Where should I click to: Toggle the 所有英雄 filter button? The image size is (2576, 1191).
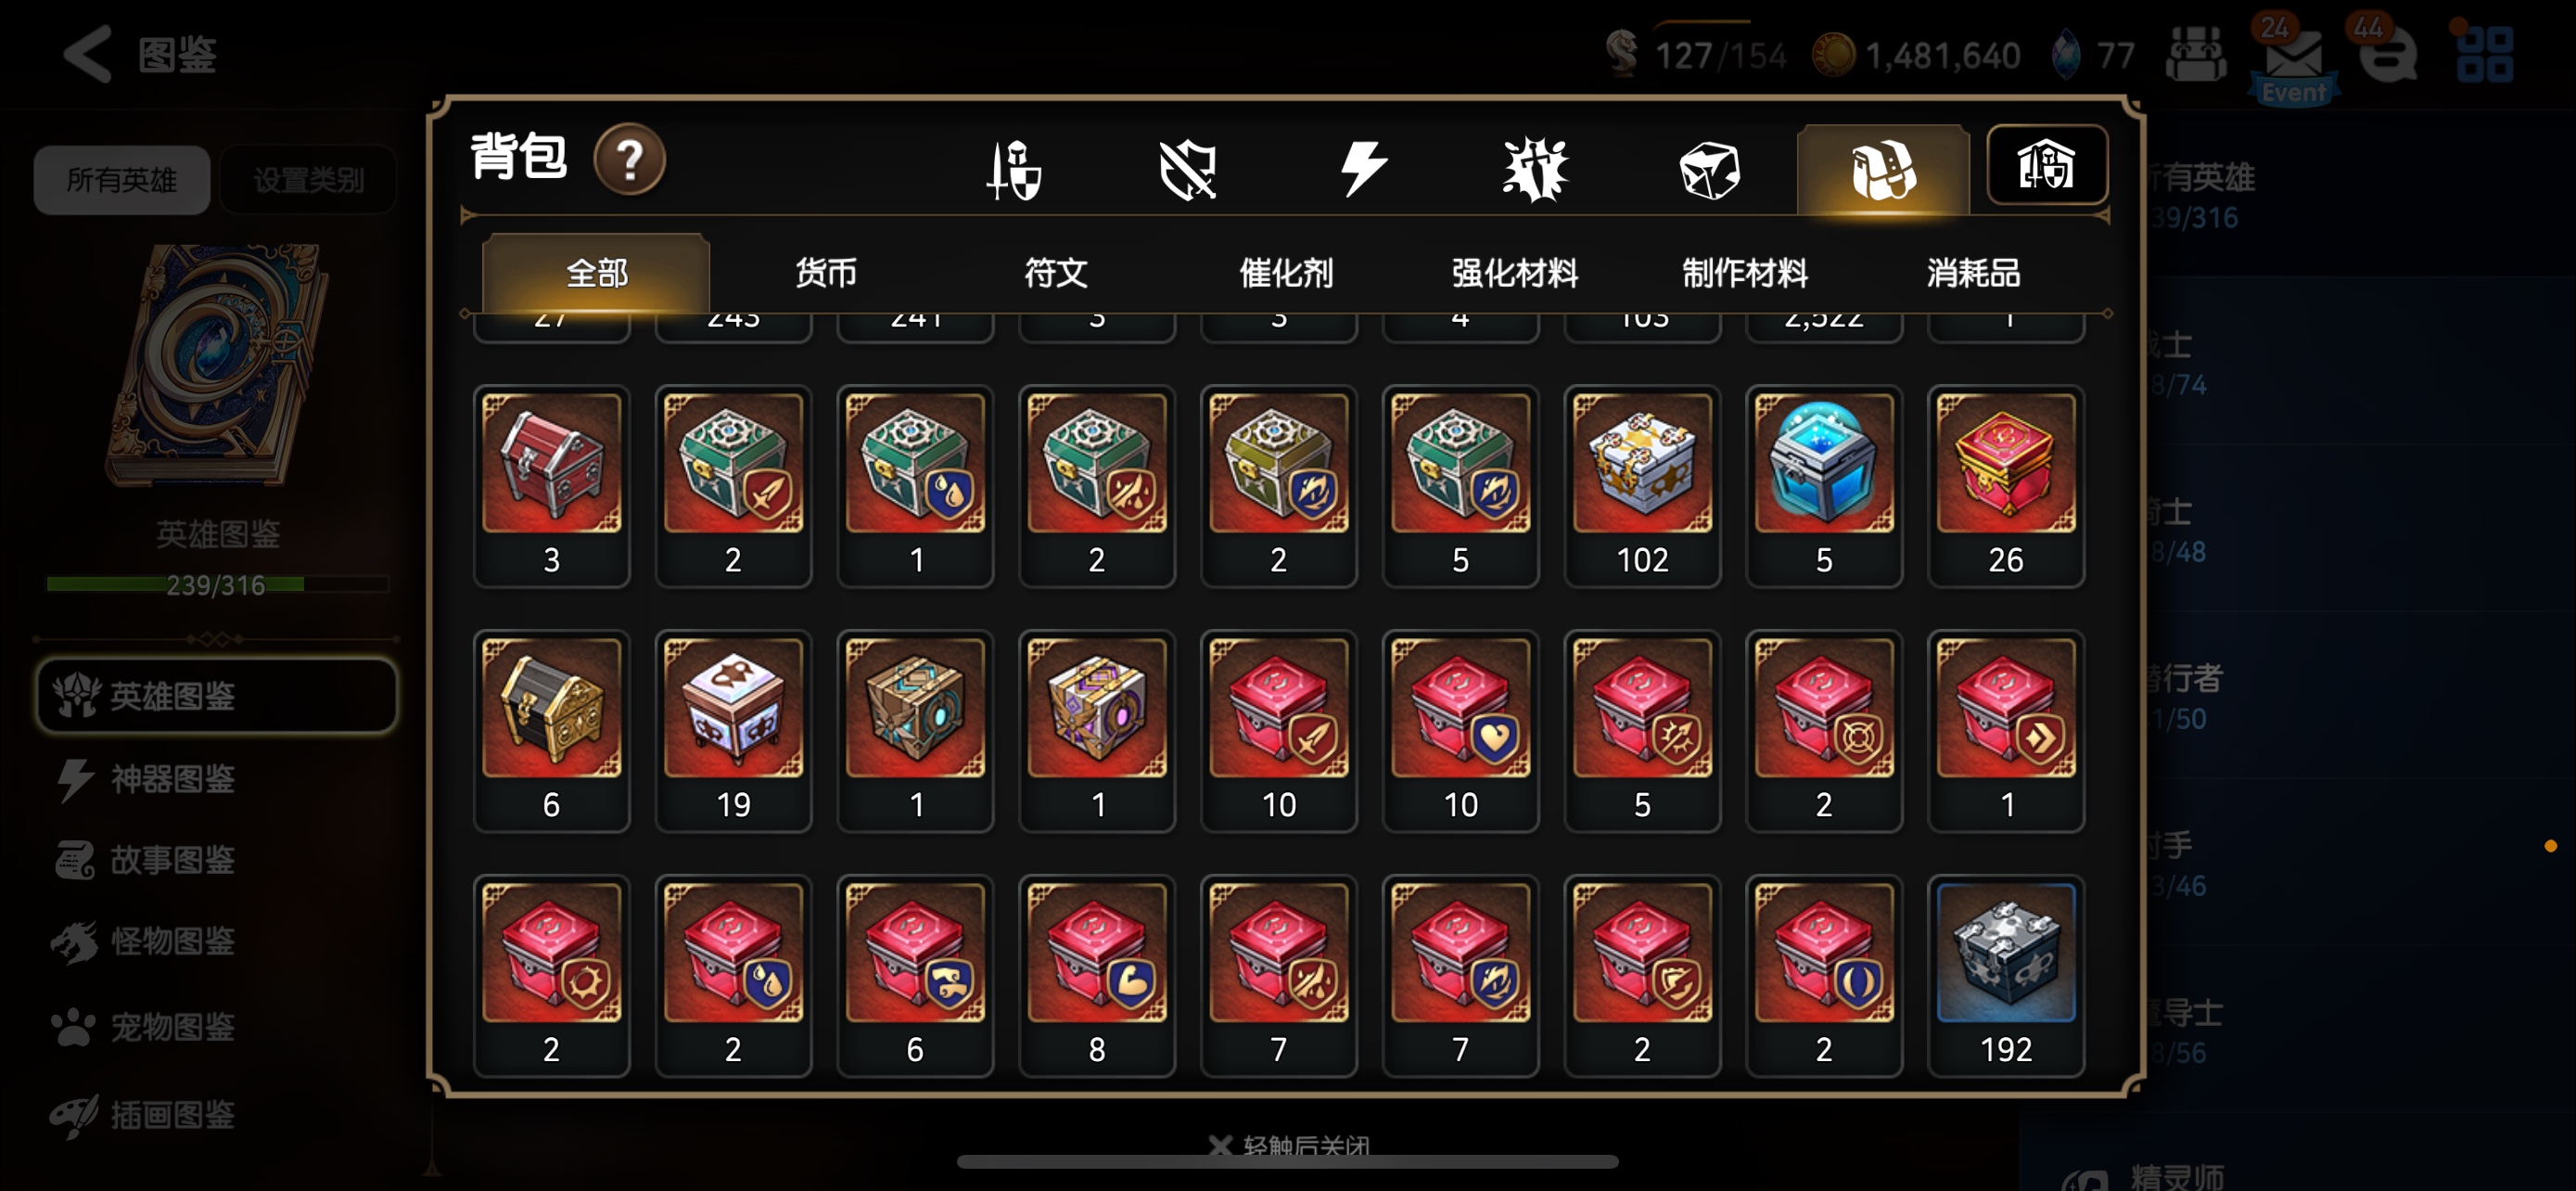(x=122, y=180)
